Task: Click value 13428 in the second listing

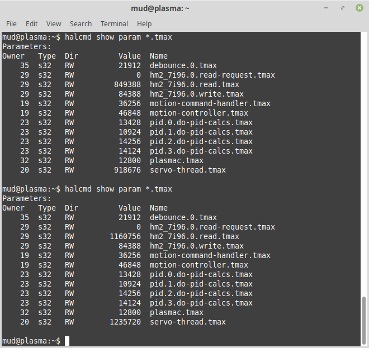Action: 130,274
